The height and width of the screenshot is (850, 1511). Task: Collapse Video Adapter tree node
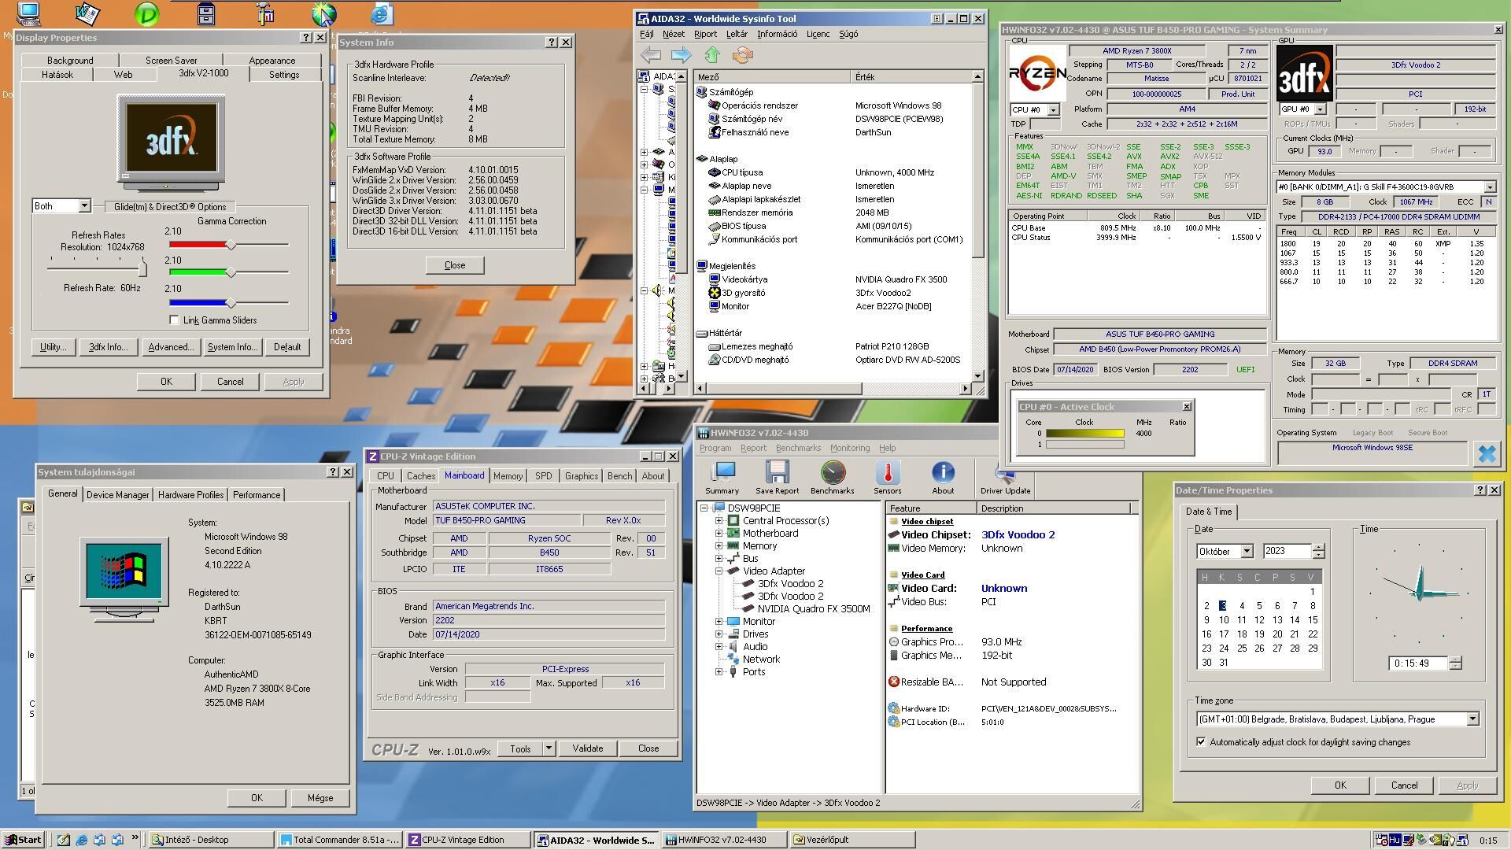(x=719, y=571)
